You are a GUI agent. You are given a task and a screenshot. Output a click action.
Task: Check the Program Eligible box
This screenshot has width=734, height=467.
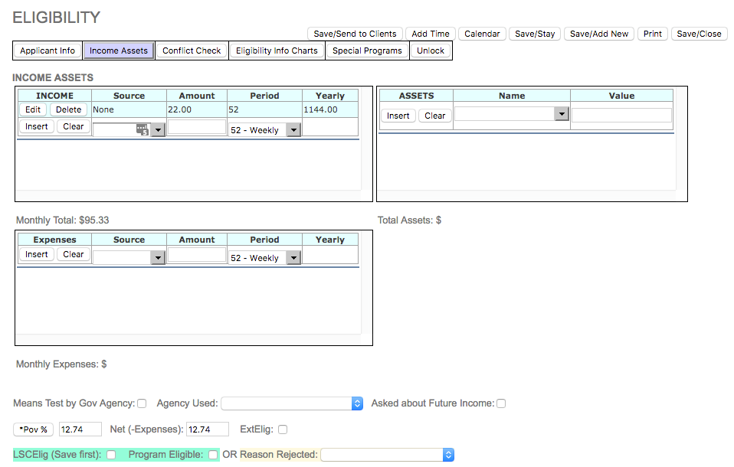213,455
